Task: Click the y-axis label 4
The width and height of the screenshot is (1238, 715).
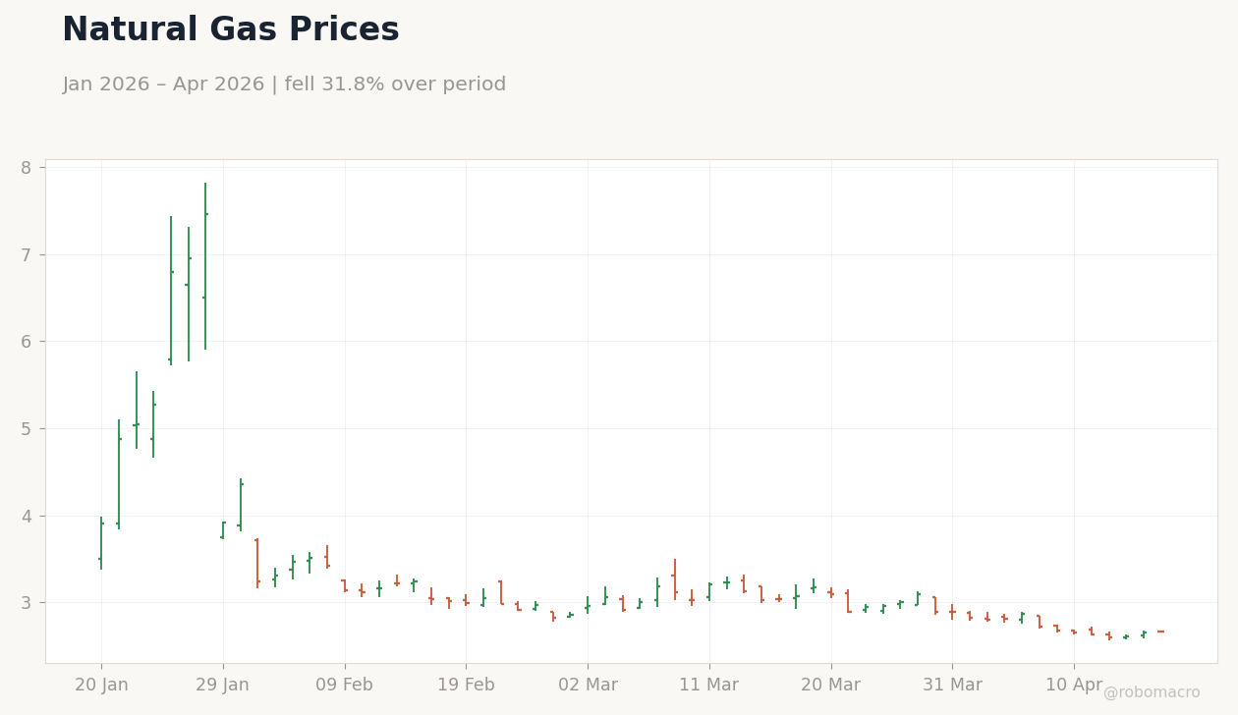Action: click(26, 516)
